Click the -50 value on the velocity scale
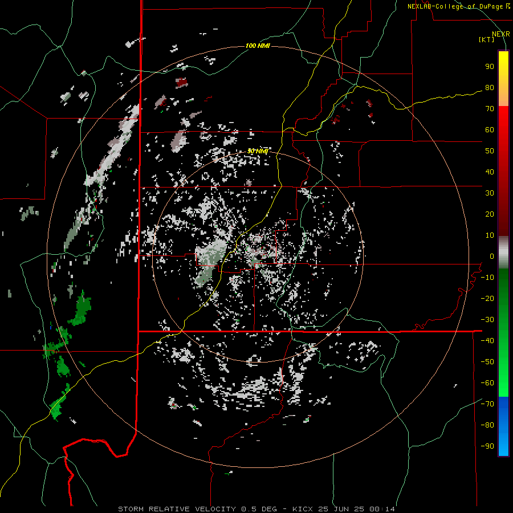 pyautogui.click(x=487, y=362)
